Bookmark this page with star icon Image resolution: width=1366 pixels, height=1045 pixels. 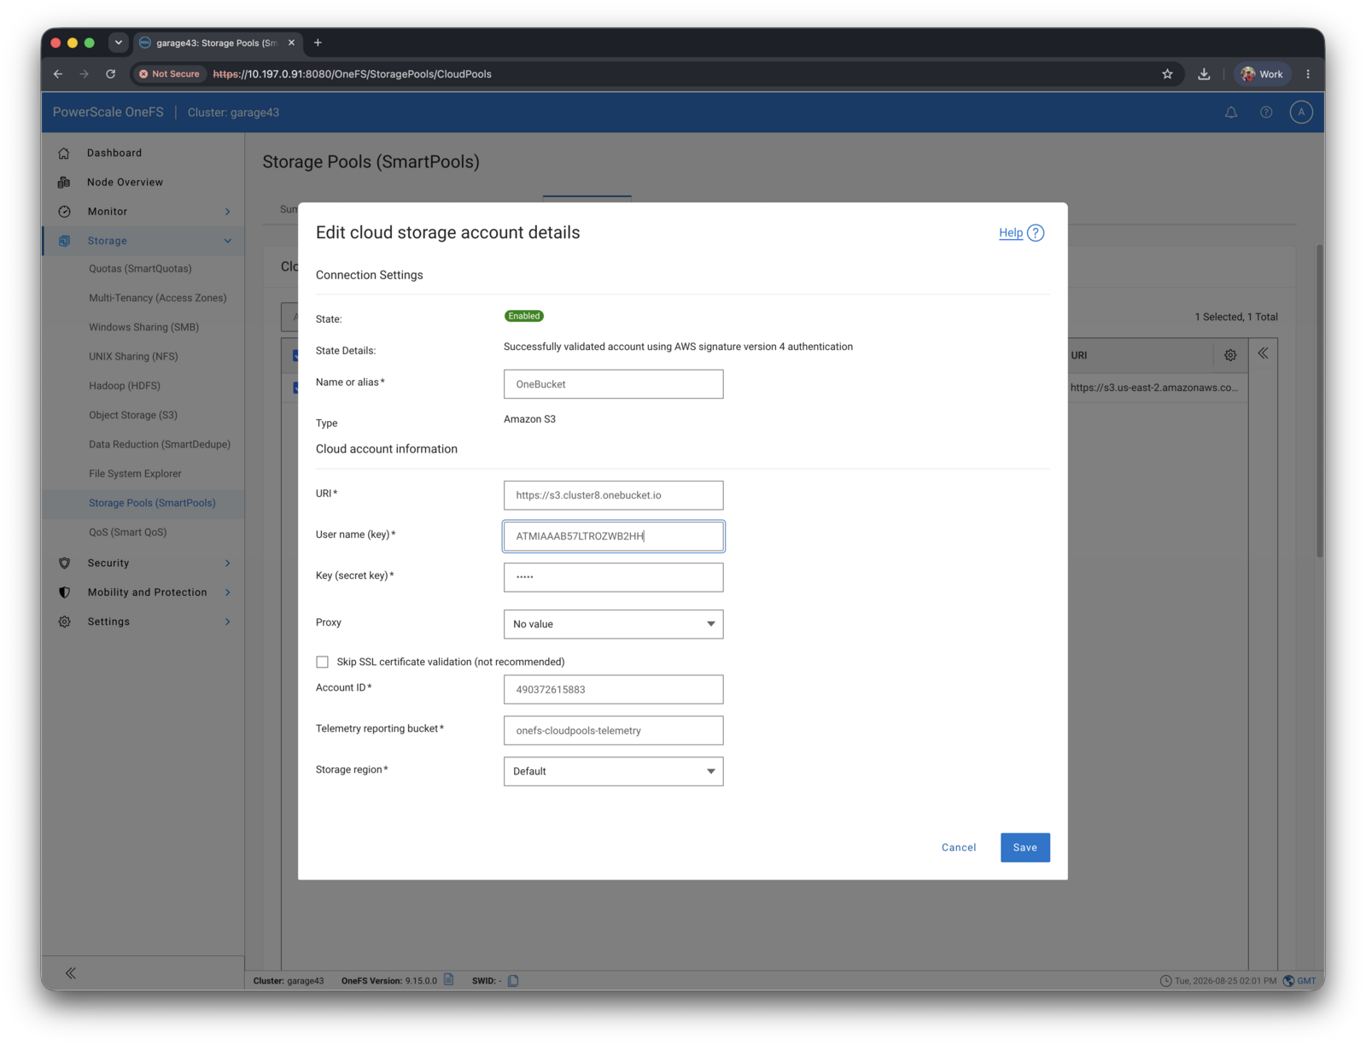1167,74
